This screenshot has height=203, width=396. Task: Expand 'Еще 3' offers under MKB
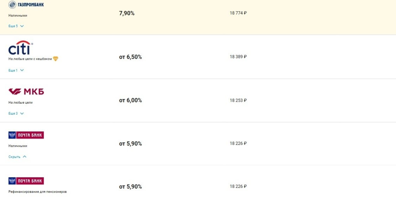coord(16,114)
